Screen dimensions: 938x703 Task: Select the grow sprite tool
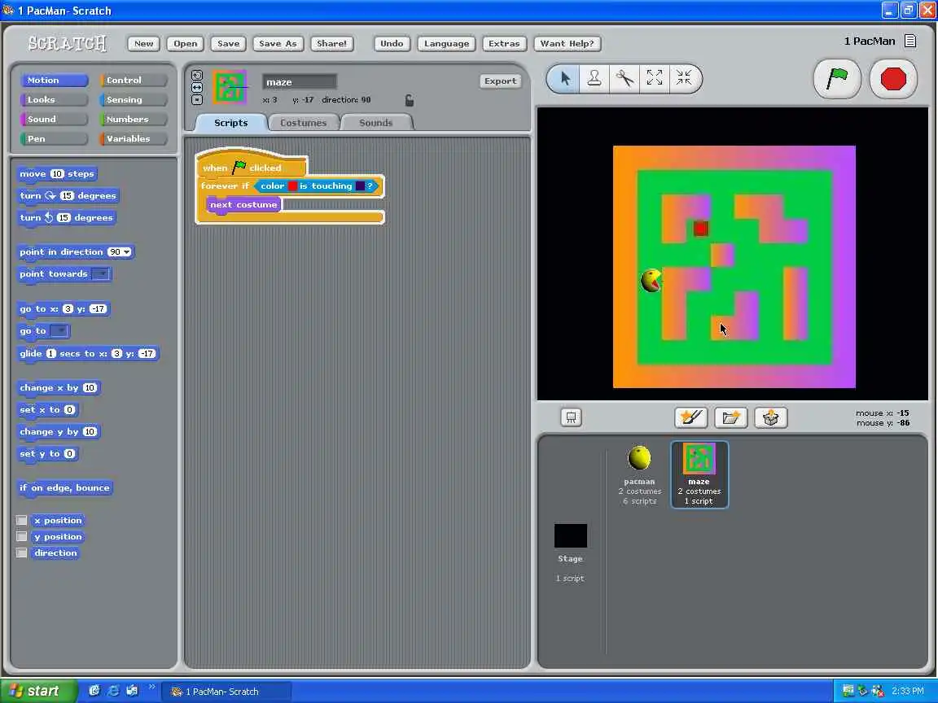pos(655,78)
